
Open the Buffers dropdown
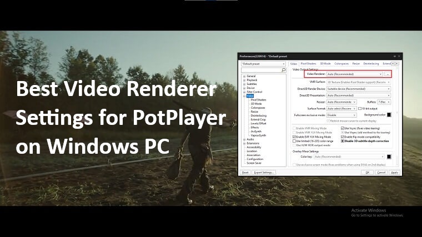(384, 102)
